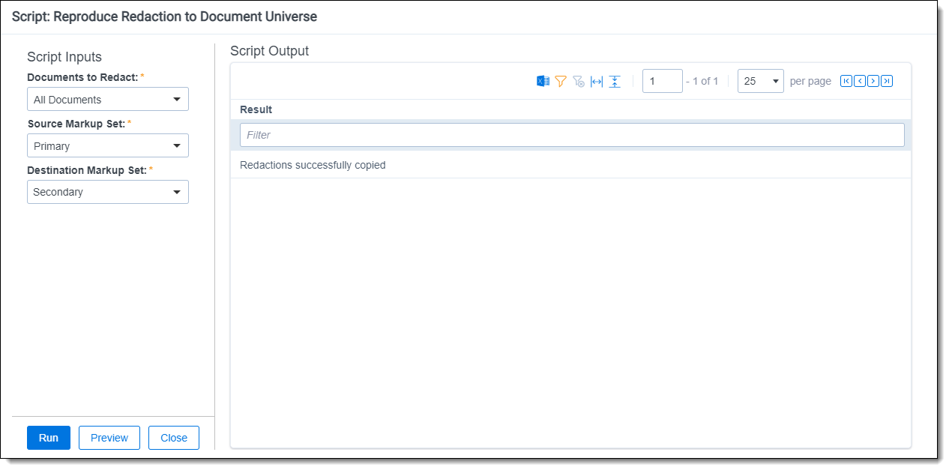Click the fit column widths icon
The image size is (949, 470).
pyautogui.click(x=597, y=82)
